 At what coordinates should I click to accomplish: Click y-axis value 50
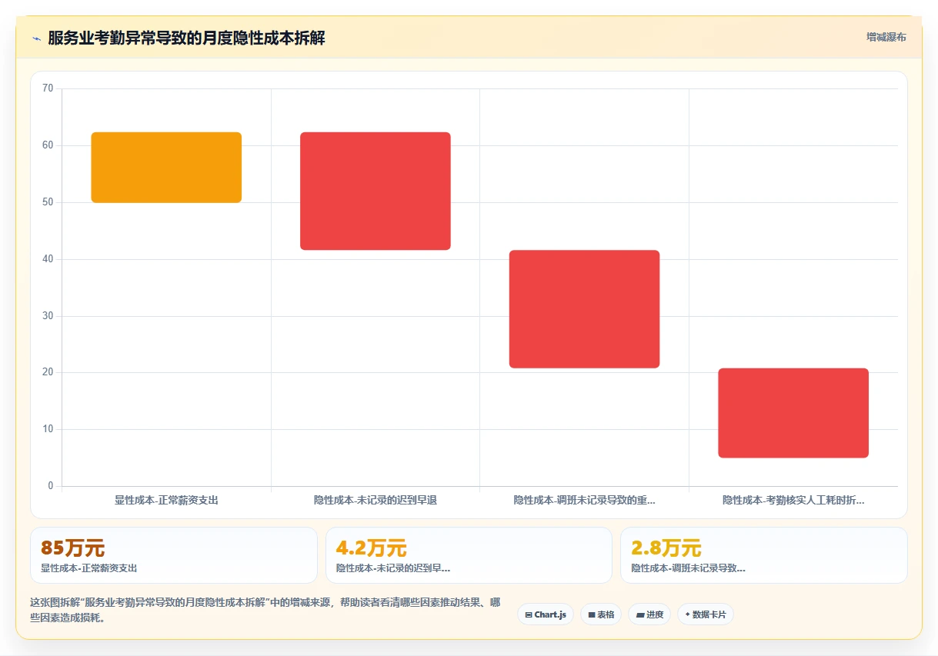(x=48, y=202)
